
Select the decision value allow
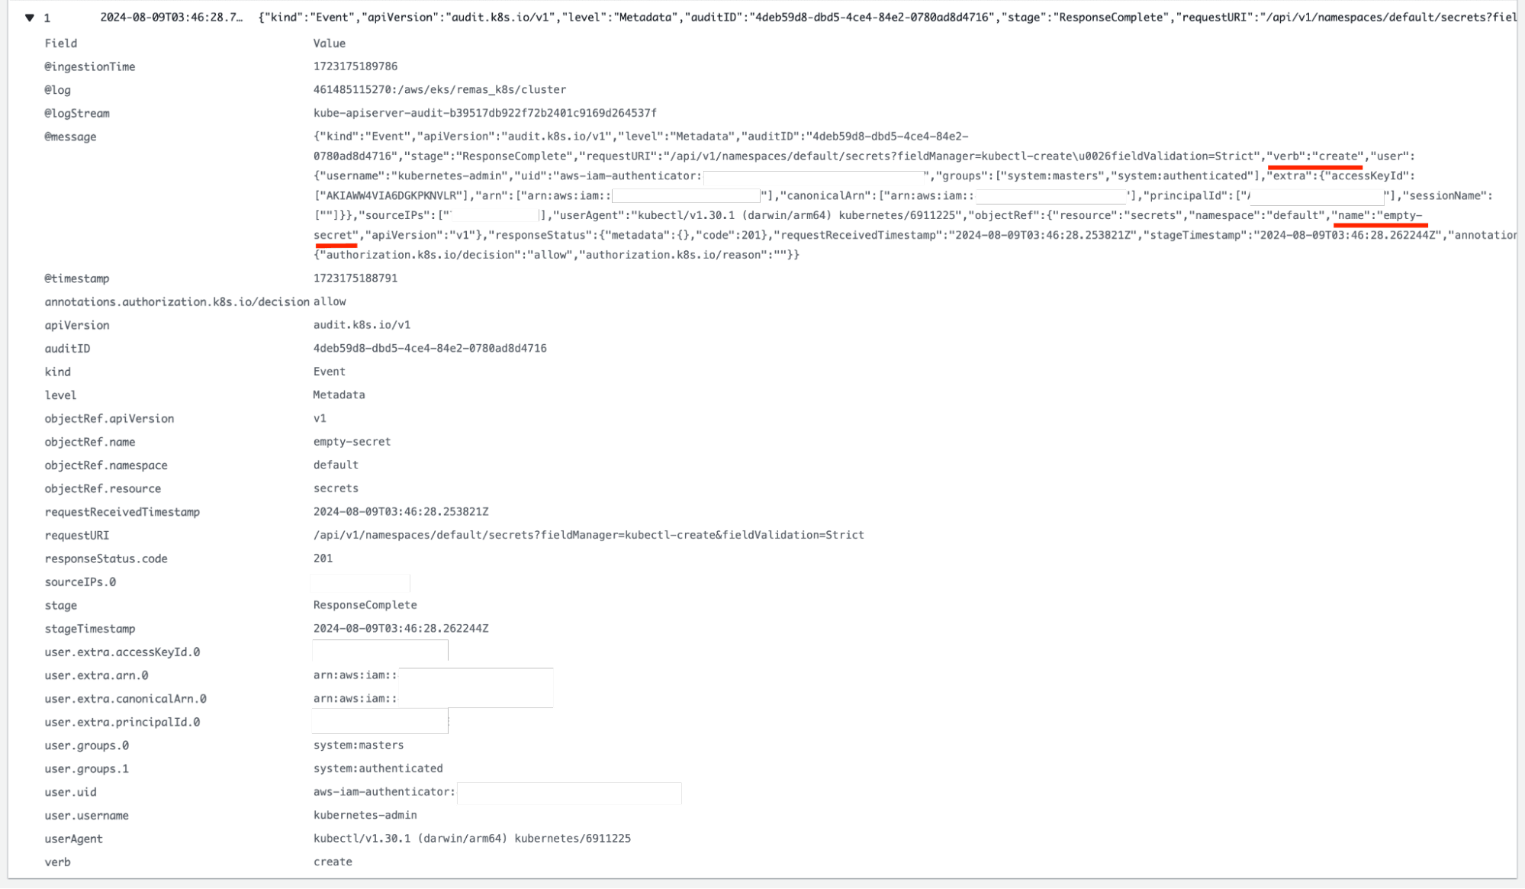click(x=330, y=302)
